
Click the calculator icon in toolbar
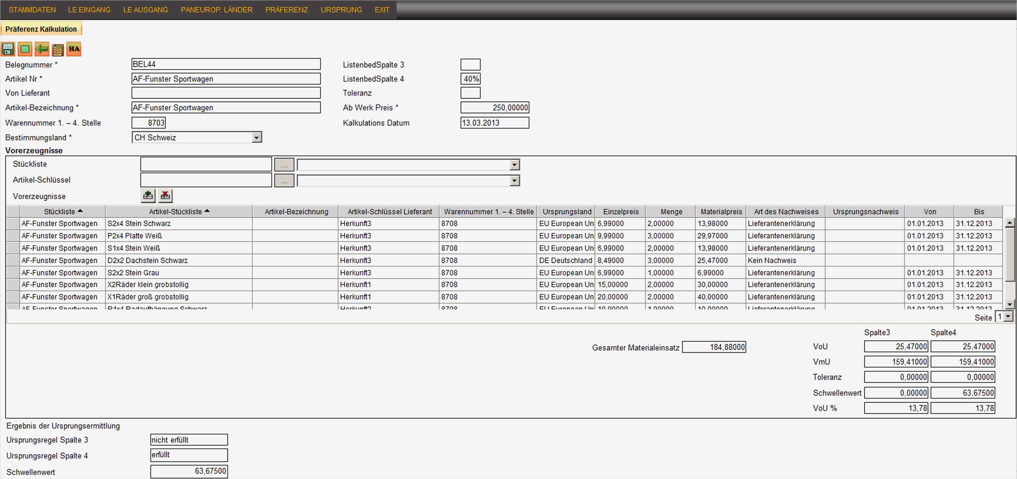click(58, 50)
